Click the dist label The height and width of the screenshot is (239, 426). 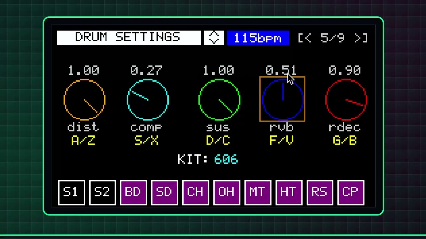coord(83,127)
